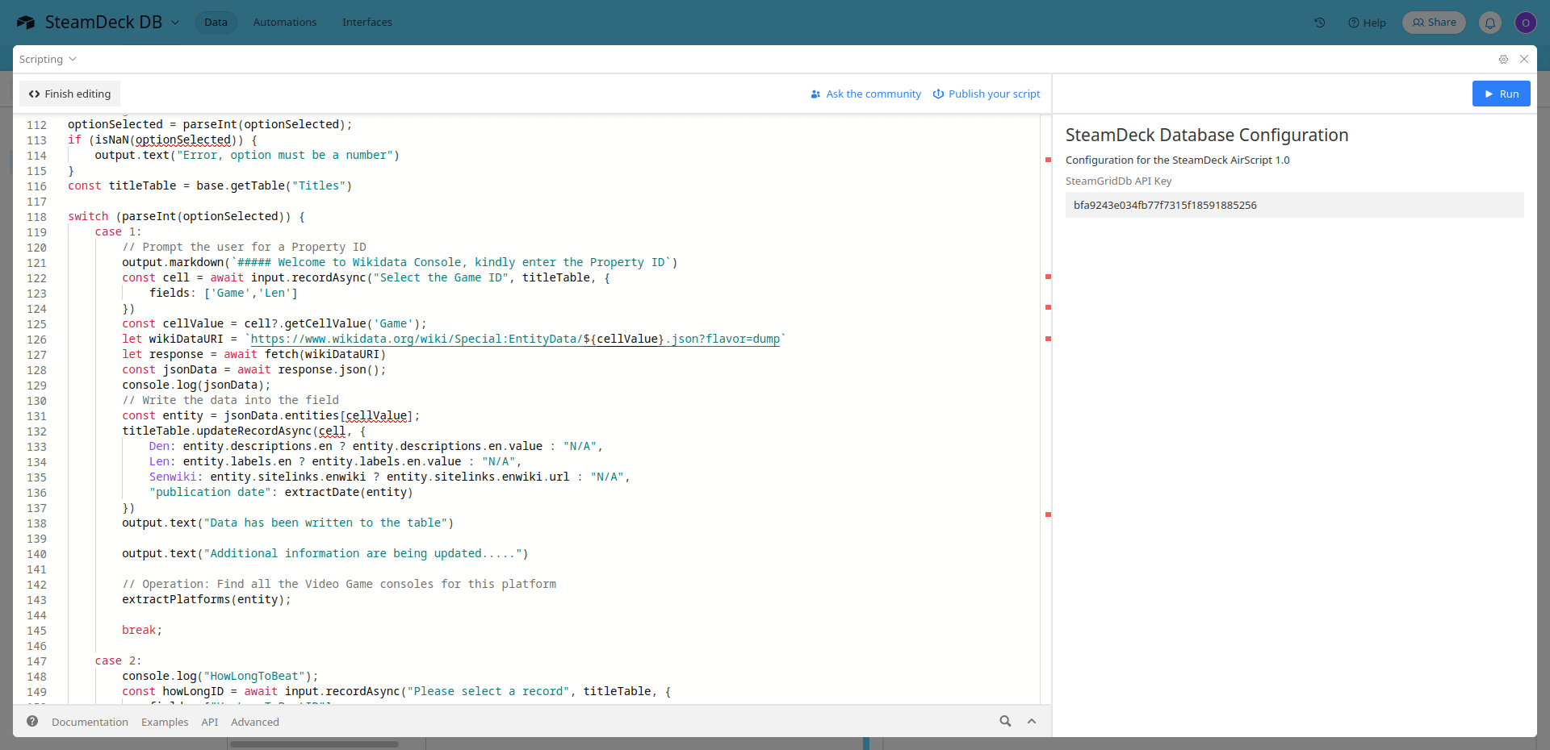1550x750 pixels.
Task: Close the Scripting extension panel
Action: coord(1524,60)
